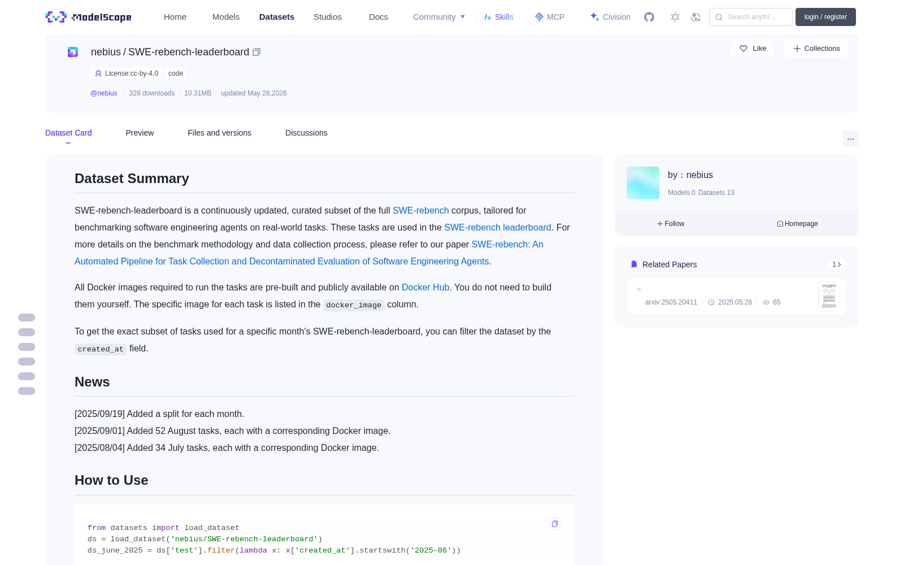
Task: Open the arxiv paper thumbnail
Action: [829, 296]
